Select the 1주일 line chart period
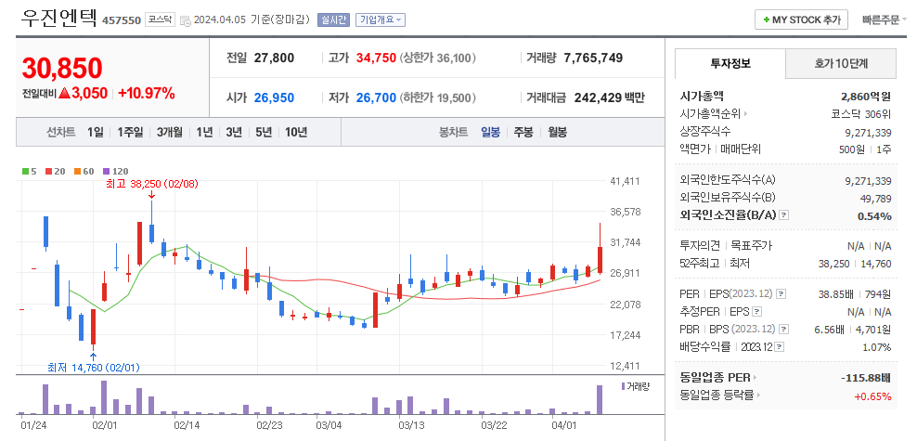Image resolution: width=917 pixels, height=441 pixels. [x=130, y=132]
